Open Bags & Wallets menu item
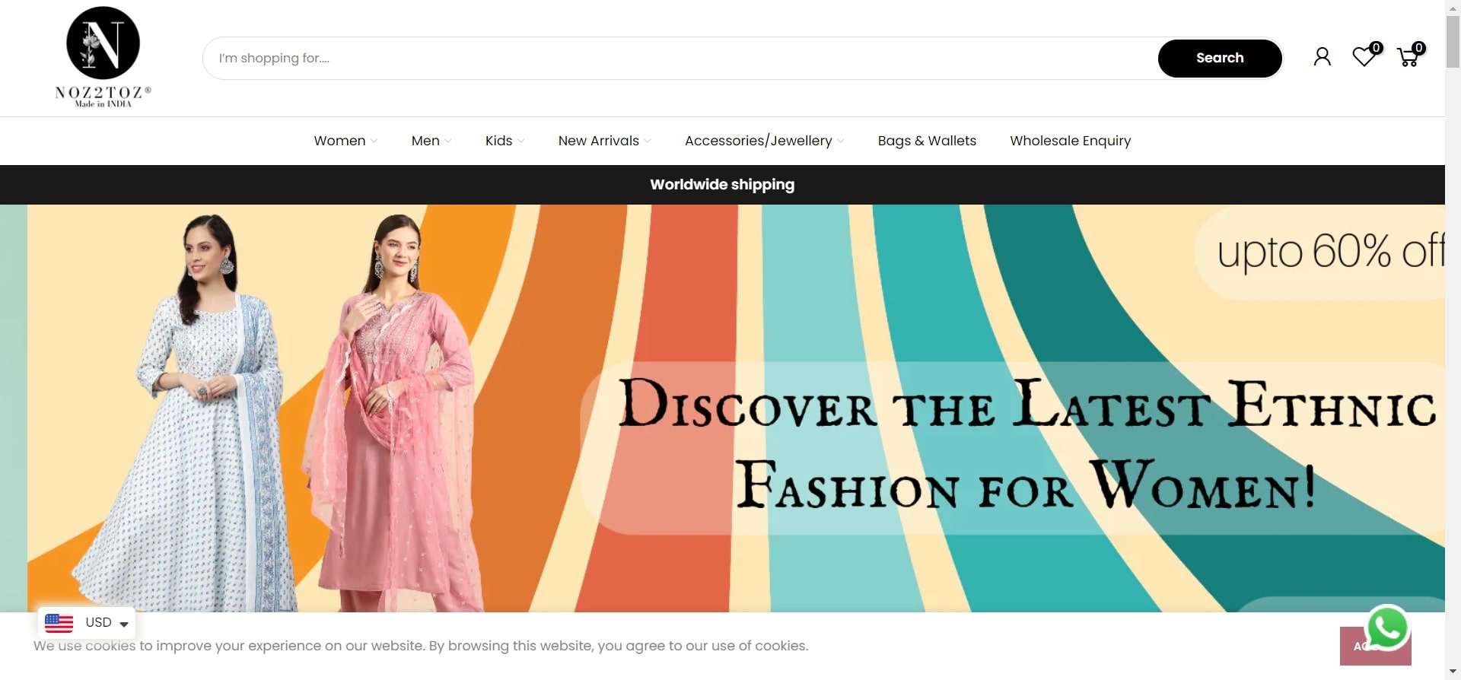The height and width of the screenshot is (680, 1461). pyautogui.click(x=926, y=141)
